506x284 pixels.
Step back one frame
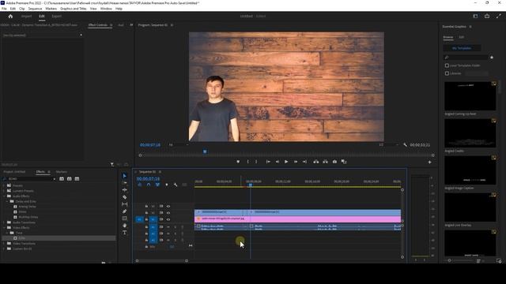(278, 162)
